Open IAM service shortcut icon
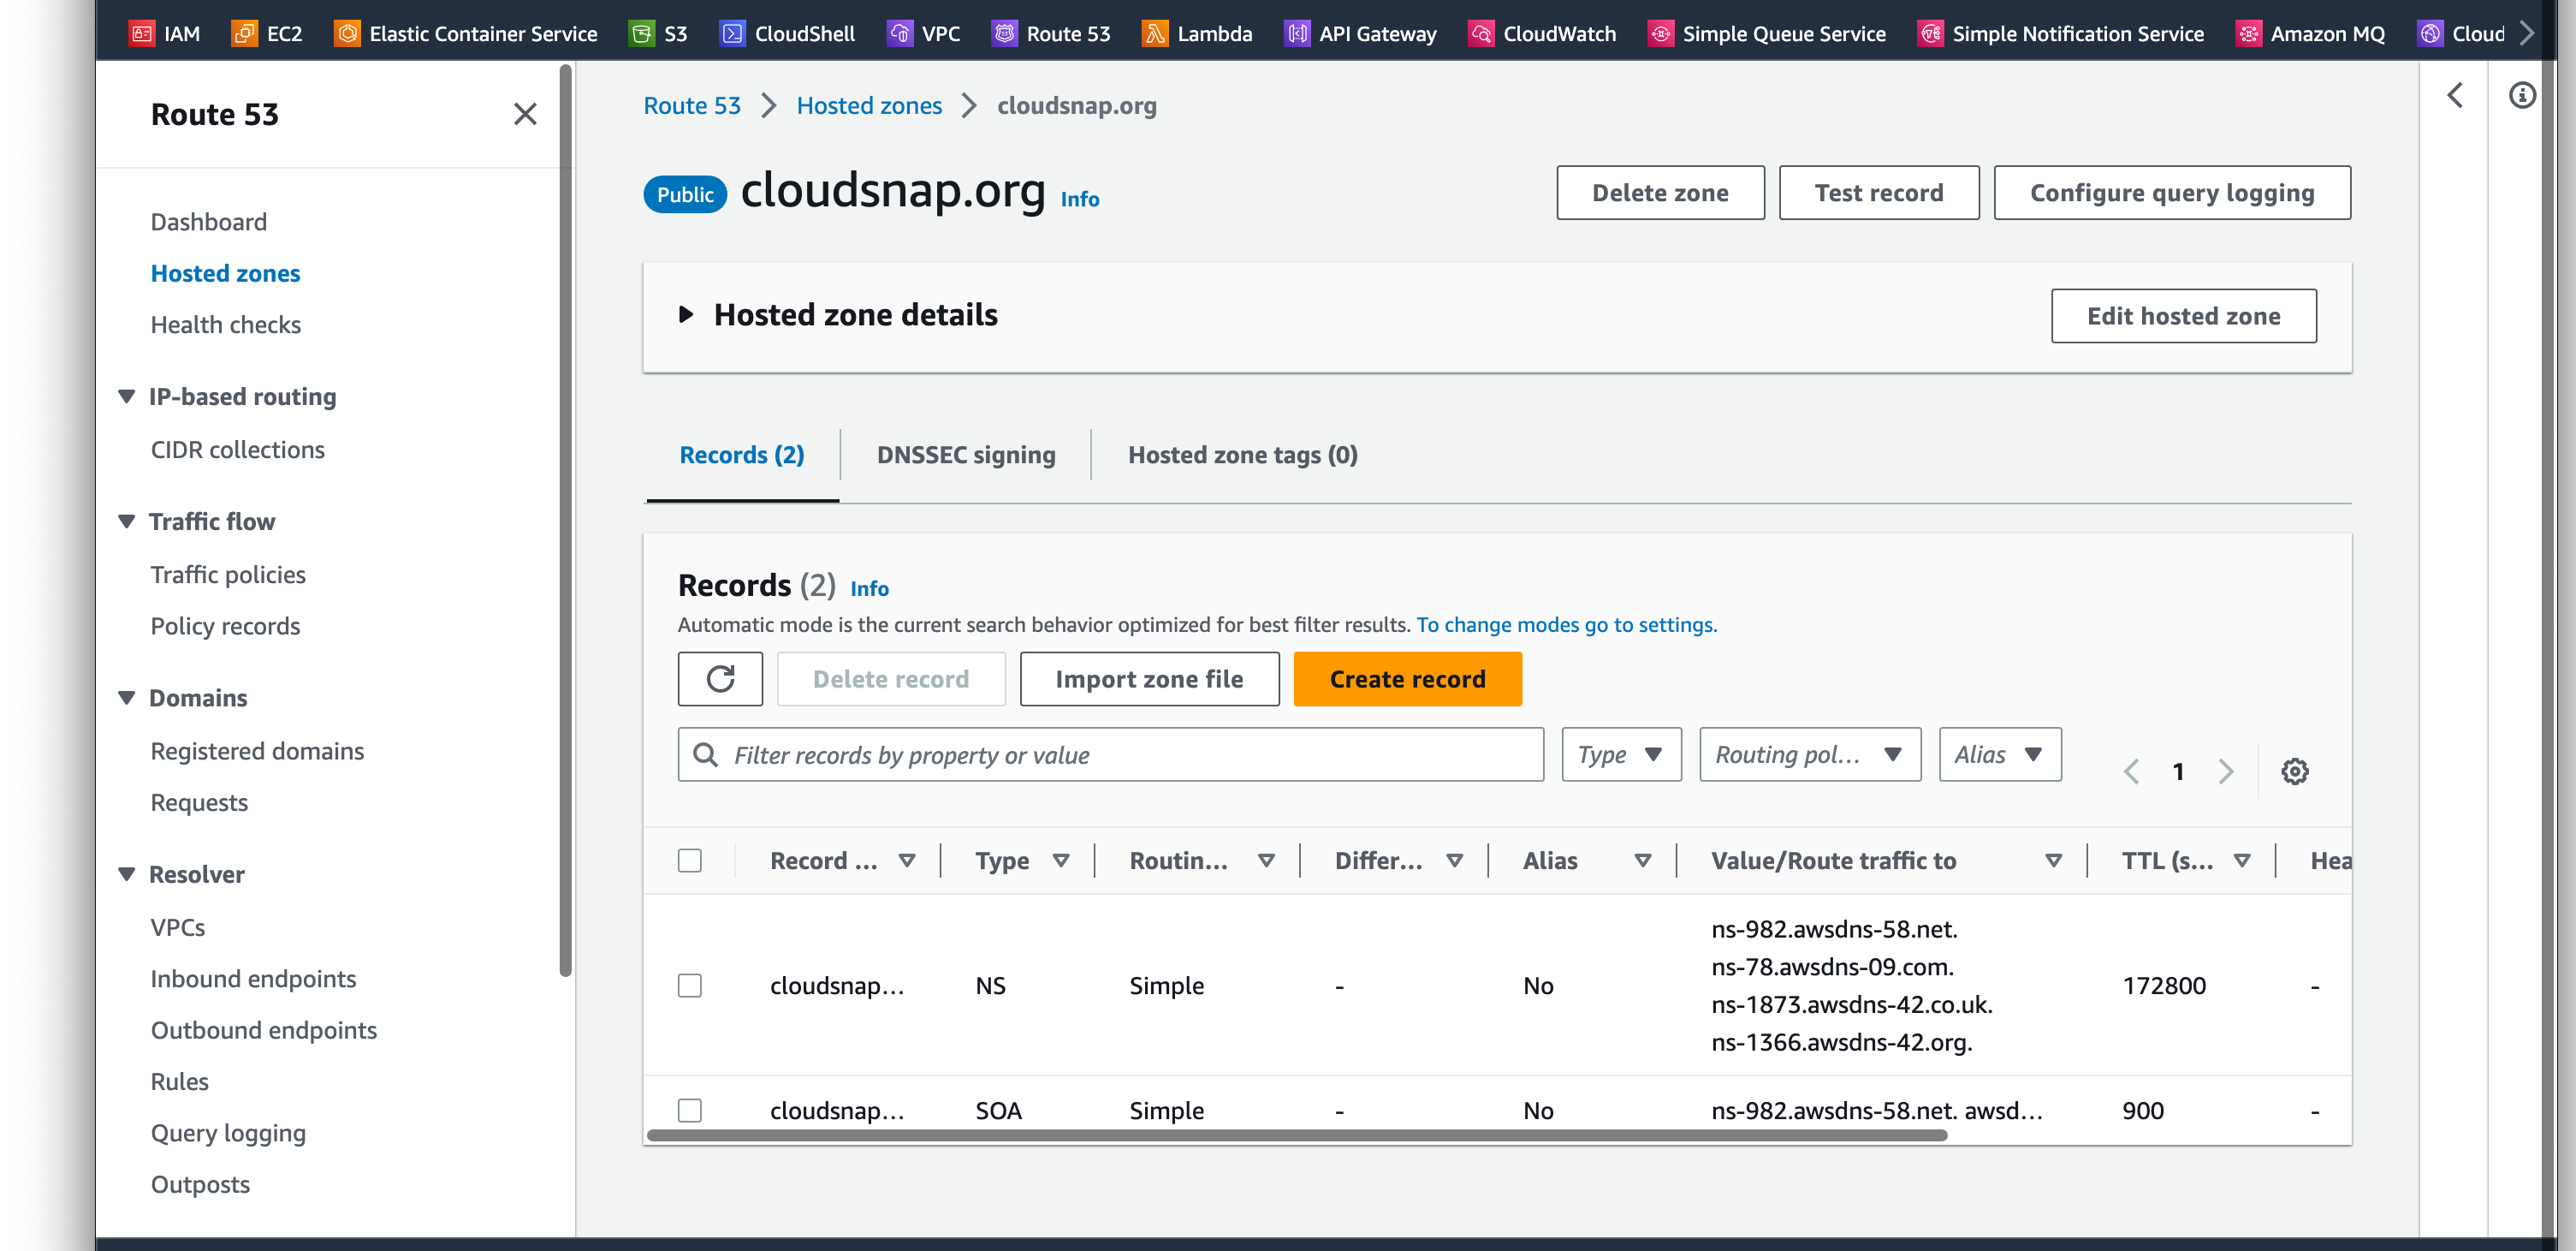 pyautogui.click(x=142, y=33)
